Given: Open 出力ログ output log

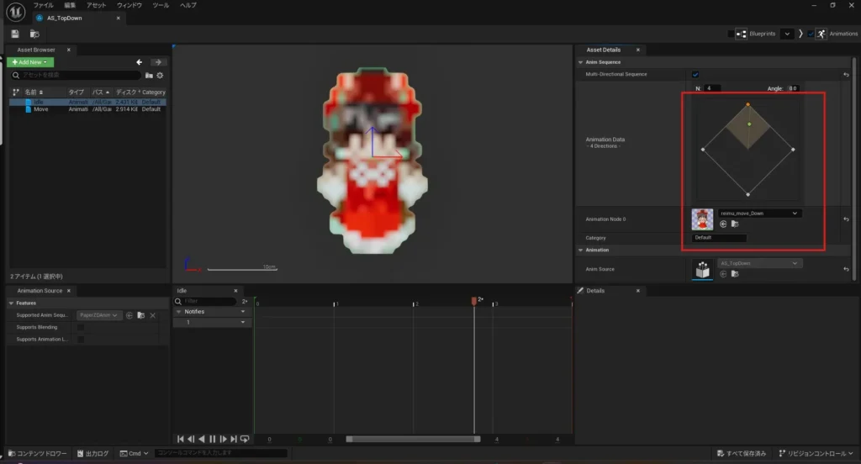Looking at the screenshot, I should pos(92,454).
